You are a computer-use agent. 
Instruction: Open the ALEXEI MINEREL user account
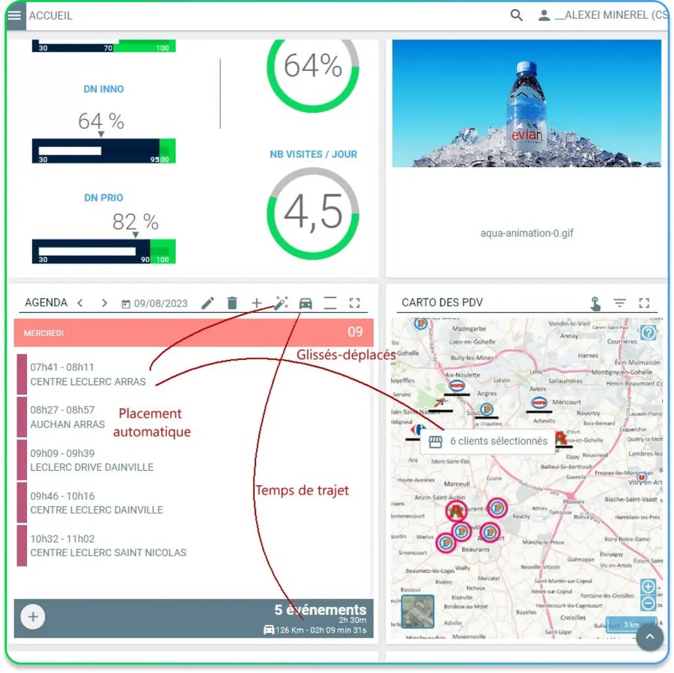tap(603, 16)
